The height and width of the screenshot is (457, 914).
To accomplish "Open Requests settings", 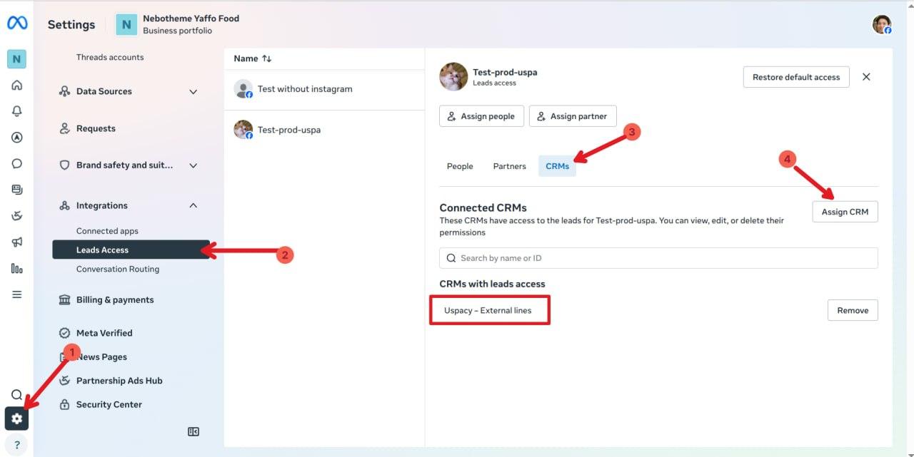I will click(96, 128).
